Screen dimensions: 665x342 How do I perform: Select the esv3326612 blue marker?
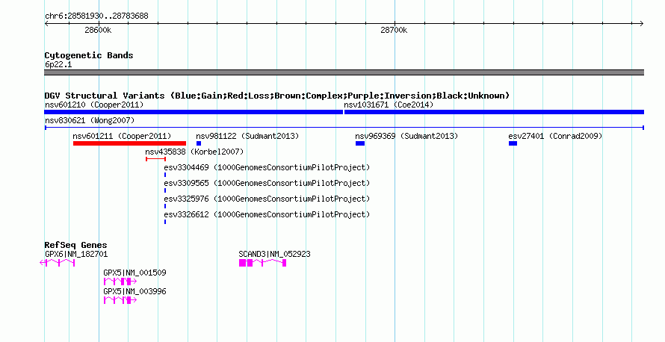point(165,222)
